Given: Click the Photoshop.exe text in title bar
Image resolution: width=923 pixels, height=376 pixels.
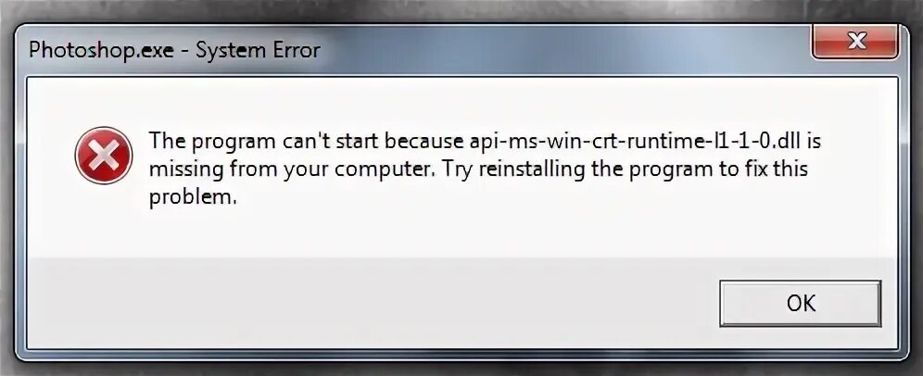Looking at the screenshot, I should (101, 51).
